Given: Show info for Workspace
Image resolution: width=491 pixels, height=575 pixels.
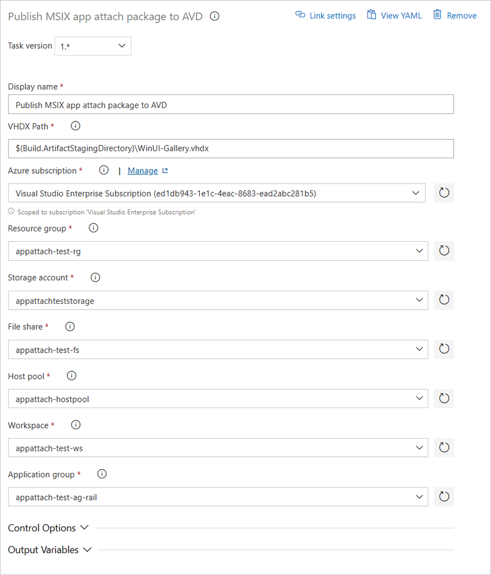Looking at the screenshot, I should (x=75, y=425).
